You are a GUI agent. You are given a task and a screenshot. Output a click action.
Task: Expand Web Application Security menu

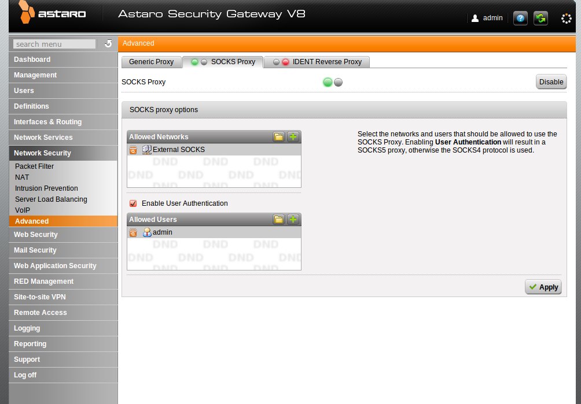coord(63,266)
